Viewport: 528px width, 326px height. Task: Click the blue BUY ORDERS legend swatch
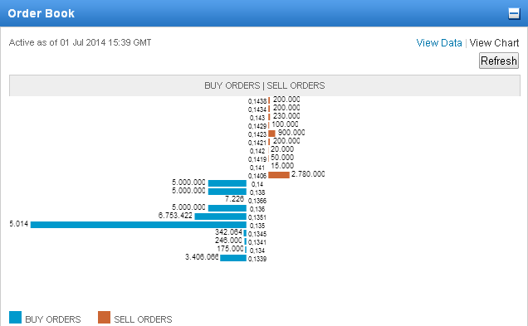click(15, 317)
